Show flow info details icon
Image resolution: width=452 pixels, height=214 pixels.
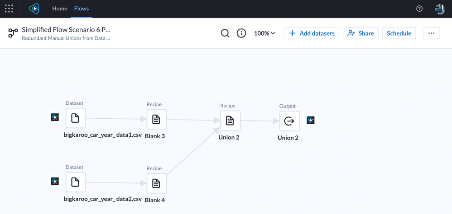241,33
